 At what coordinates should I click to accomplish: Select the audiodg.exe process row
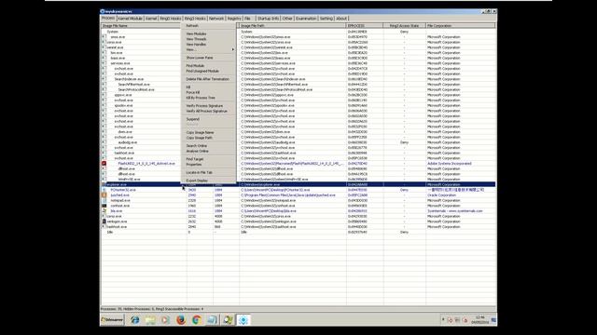click(298, 142)
